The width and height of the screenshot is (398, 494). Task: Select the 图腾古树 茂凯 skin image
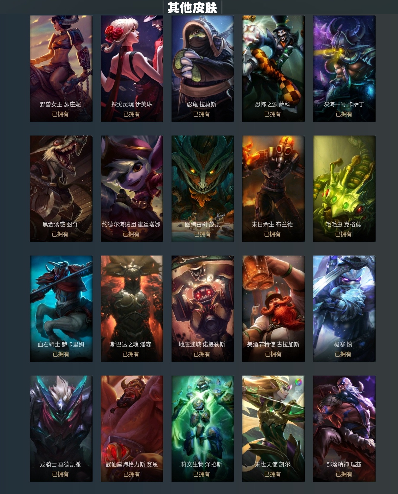(203, 189)
